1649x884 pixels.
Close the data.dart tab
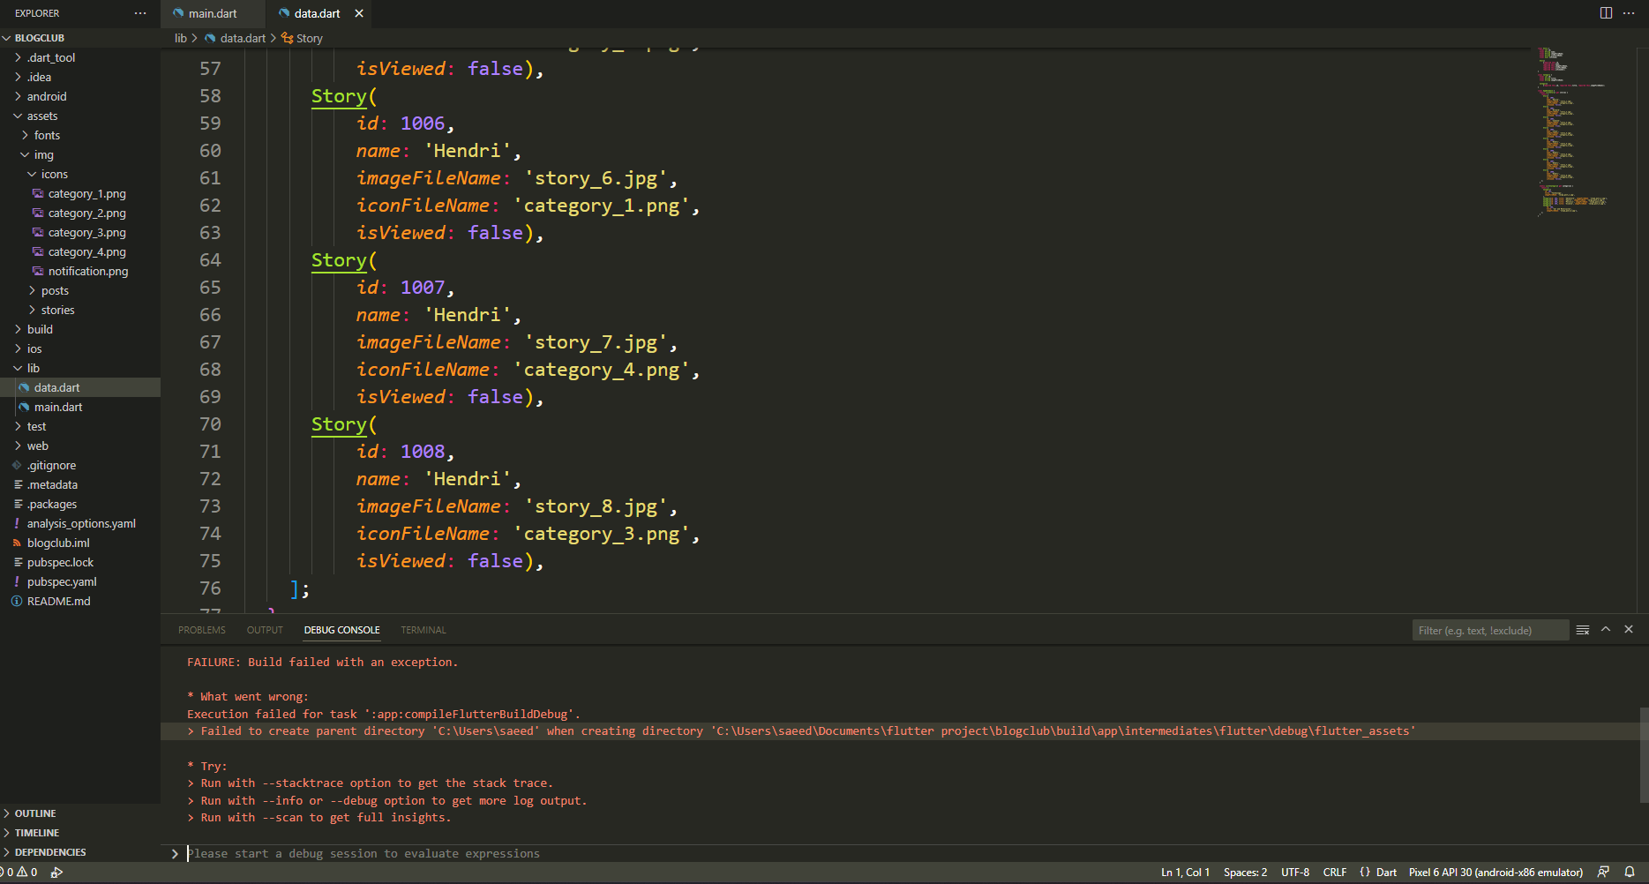pos(359,13)
